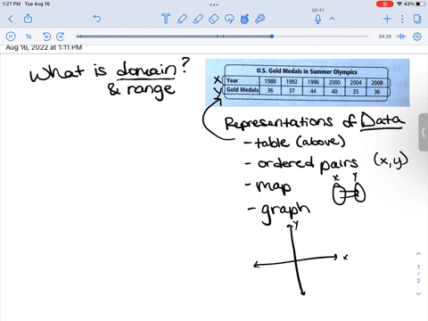The height and width of the screenshot is (321, 428).
Task: Open the audio waveform view
Action: tap(401, 37)
